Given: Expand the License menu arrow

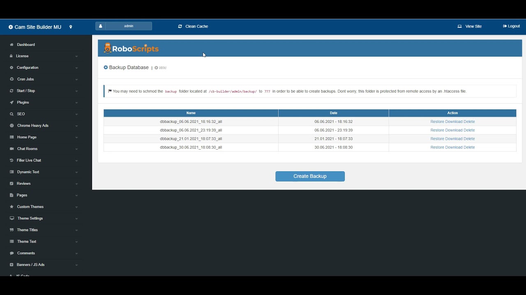Looking at the screenshot, I should [76, 56].
